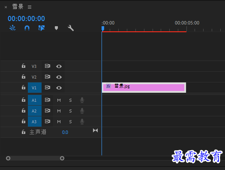225x170 pixels.
Task: Toggle lock on track A1
Action: [x=24, y=100]
